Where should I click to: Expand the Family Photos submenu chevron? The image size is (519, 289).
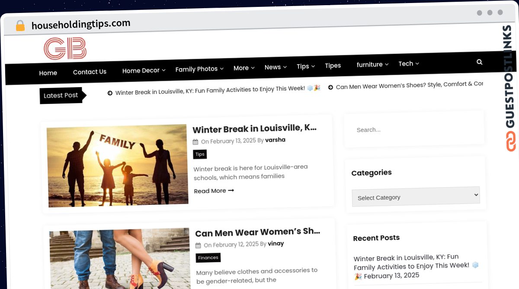222,69
